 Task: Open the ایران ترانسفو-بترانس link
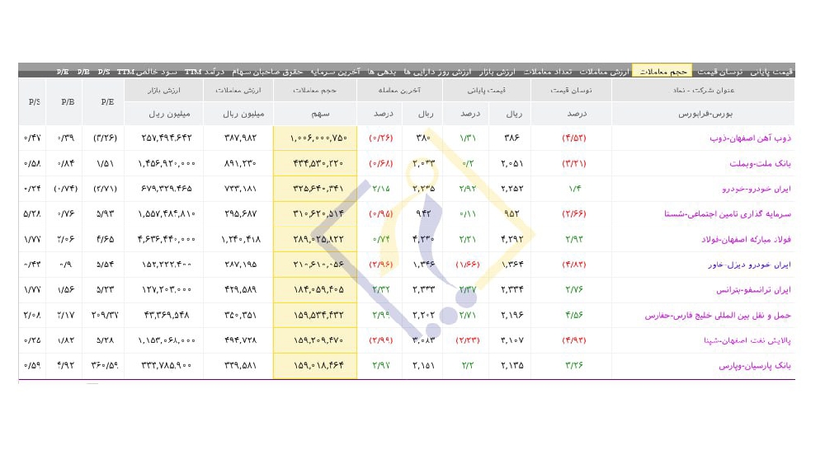[x=753, y=289]
